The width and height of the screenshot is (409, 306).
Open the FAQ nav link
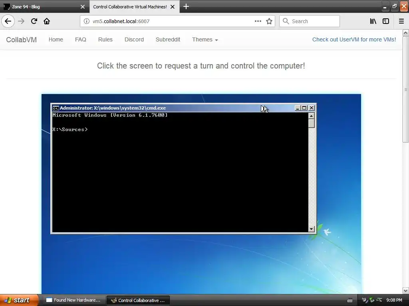coord(81,39)
